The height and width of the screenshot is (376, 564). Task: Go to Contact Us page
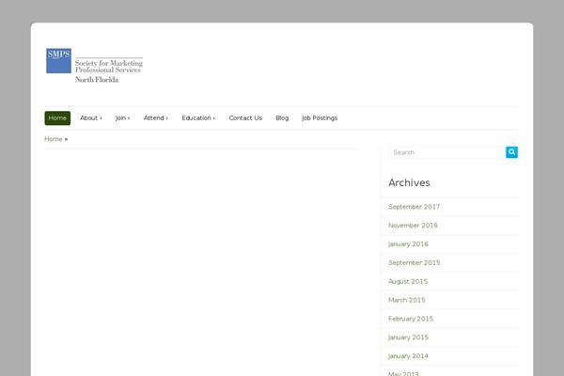(245, 118)
